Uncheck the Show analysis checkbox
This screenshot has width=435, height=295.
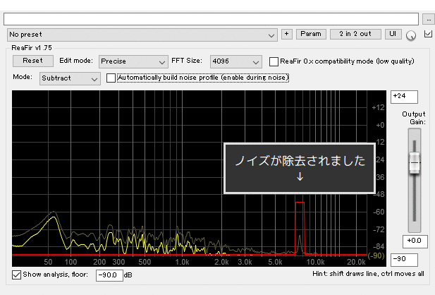17,274
